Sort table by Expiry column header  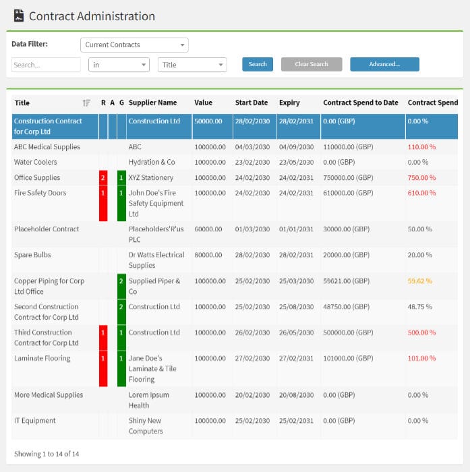pyautogui.click(x=289, y=103)
